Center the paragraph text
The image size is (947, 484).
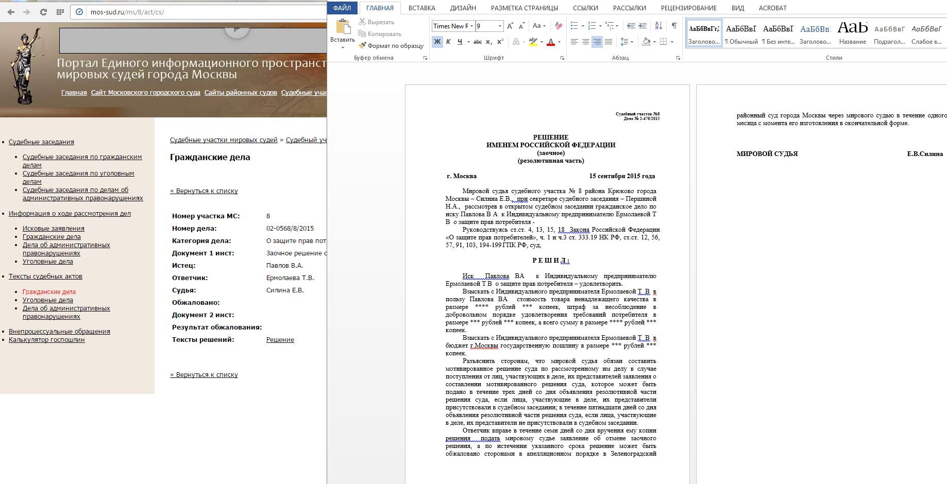586,42
